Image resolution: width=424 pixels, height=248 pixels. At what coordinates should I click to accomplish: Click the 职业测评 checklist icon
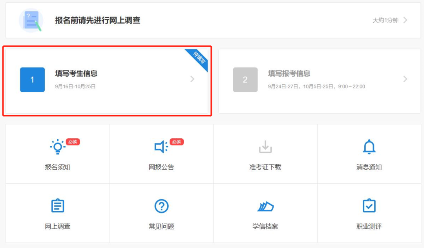point(369,205)
